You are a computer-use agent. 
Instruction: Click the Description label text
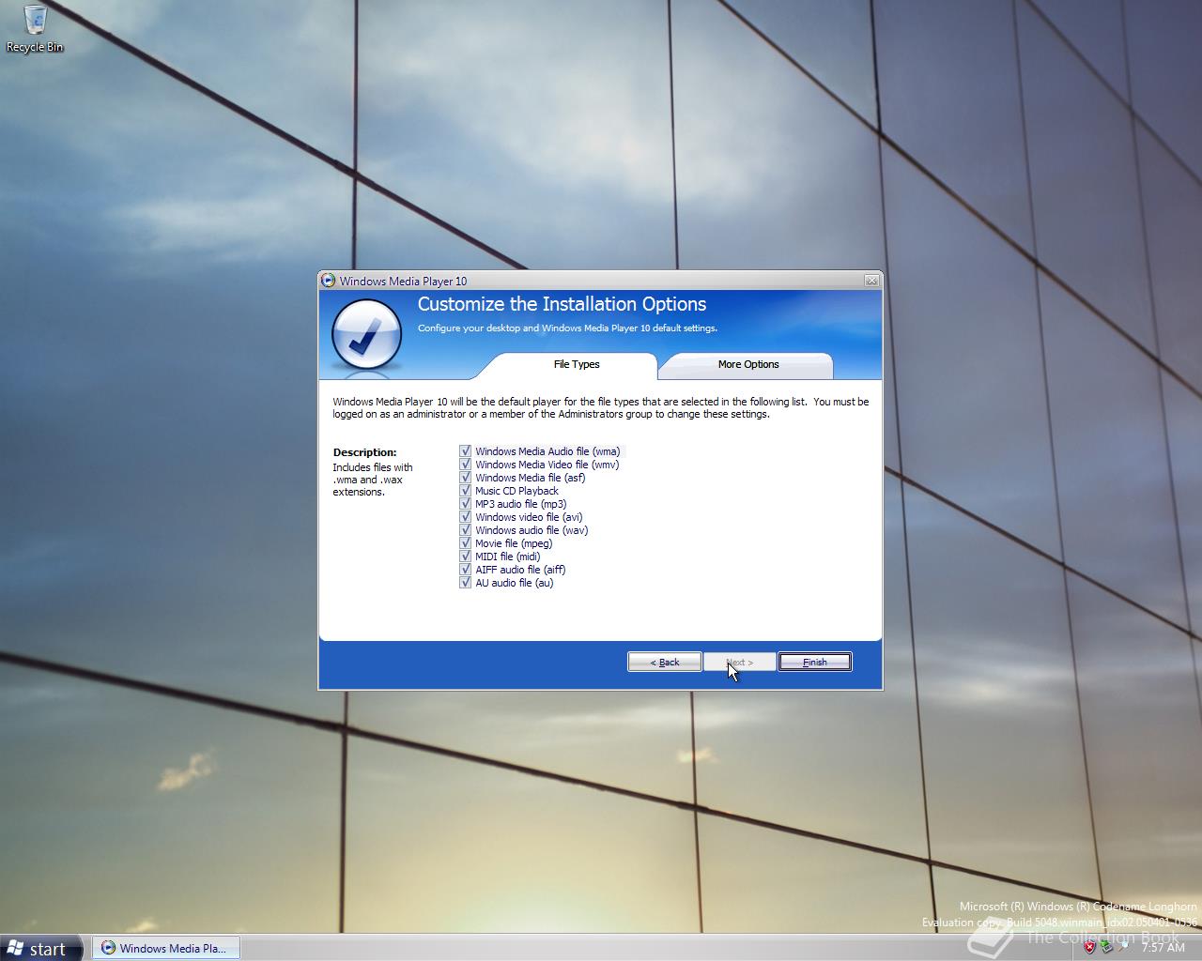[x=364, y=452]
